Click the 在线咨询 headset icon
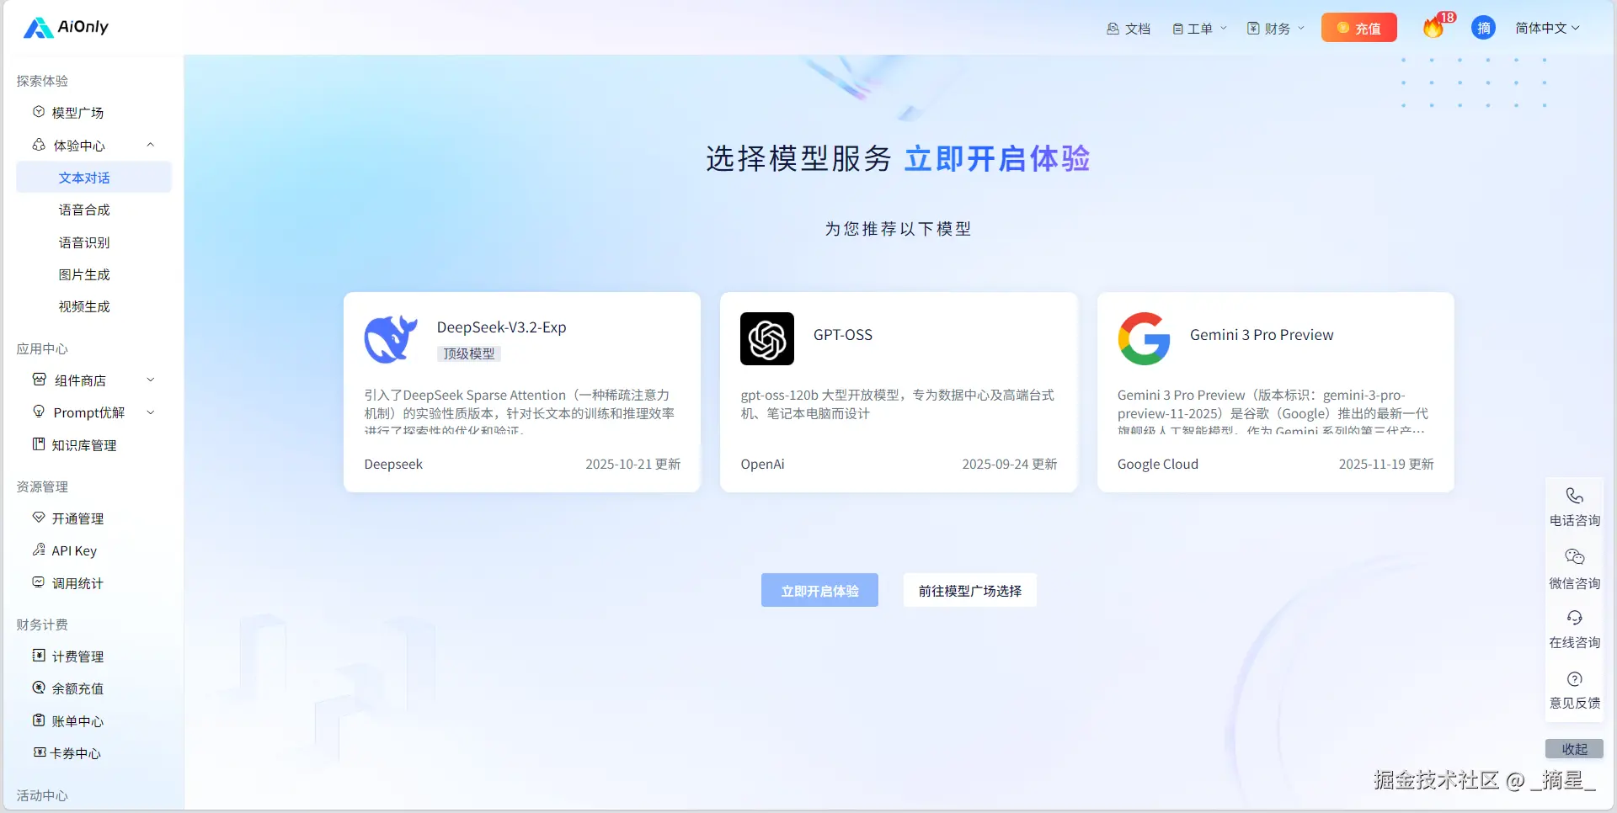The height and width of the screenshot is (813, 1617). point(1574,618)
